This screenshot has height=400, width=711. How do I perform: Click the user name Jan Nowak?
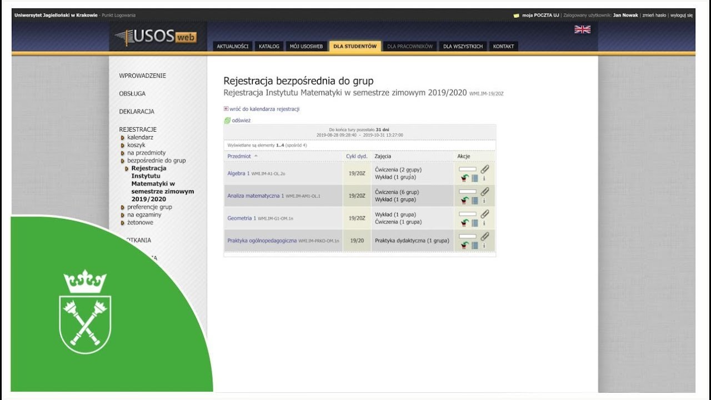[625, 16]
